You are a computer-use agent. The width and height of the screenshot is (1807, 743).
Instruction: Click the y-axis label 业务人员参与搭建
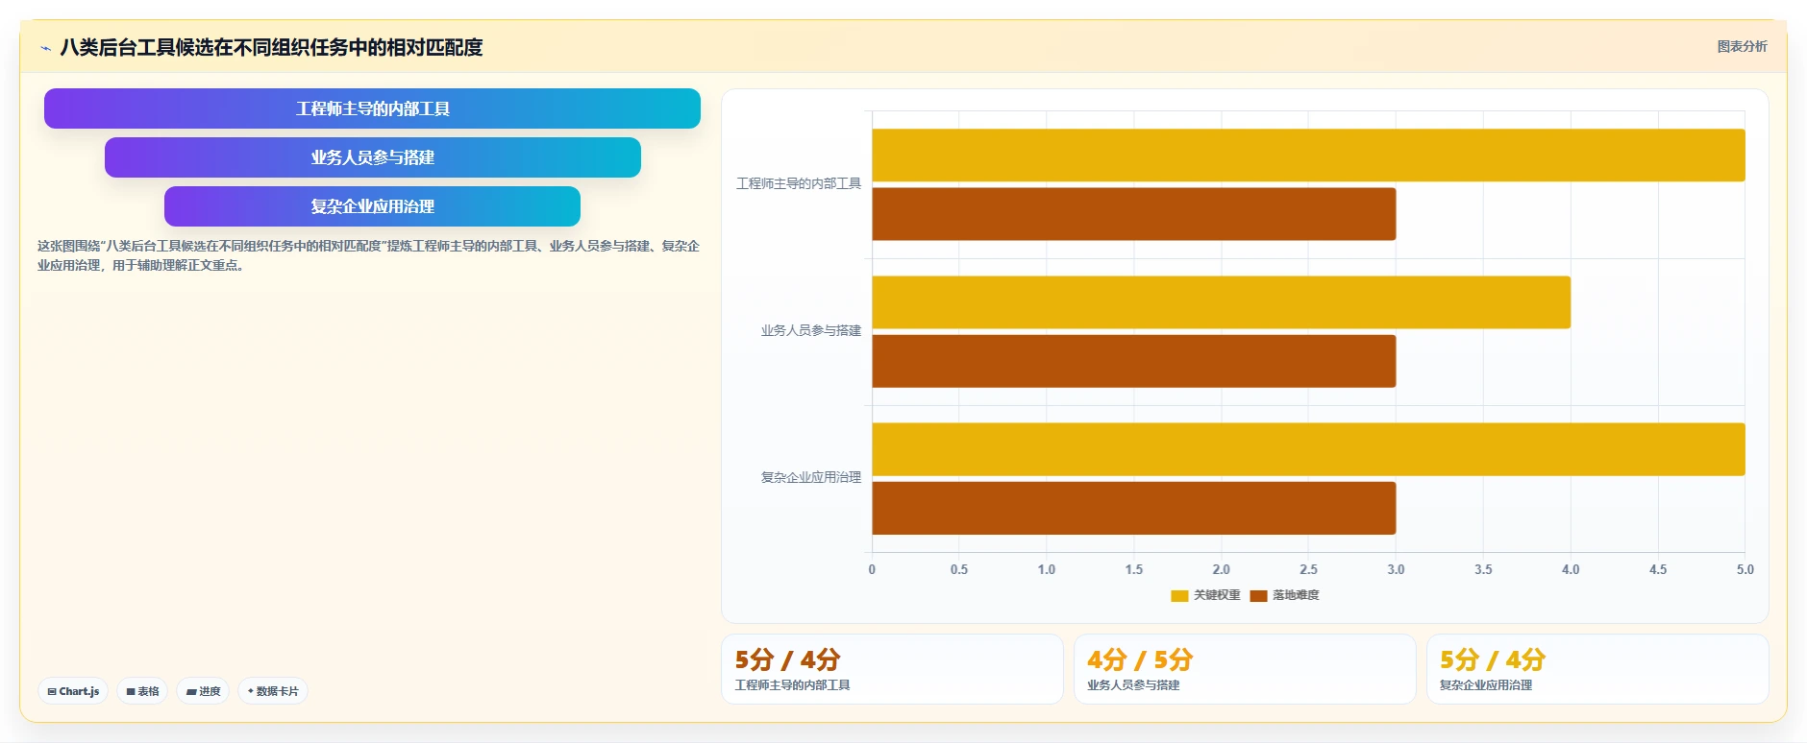pyautogui.click(x=811, y=330)
